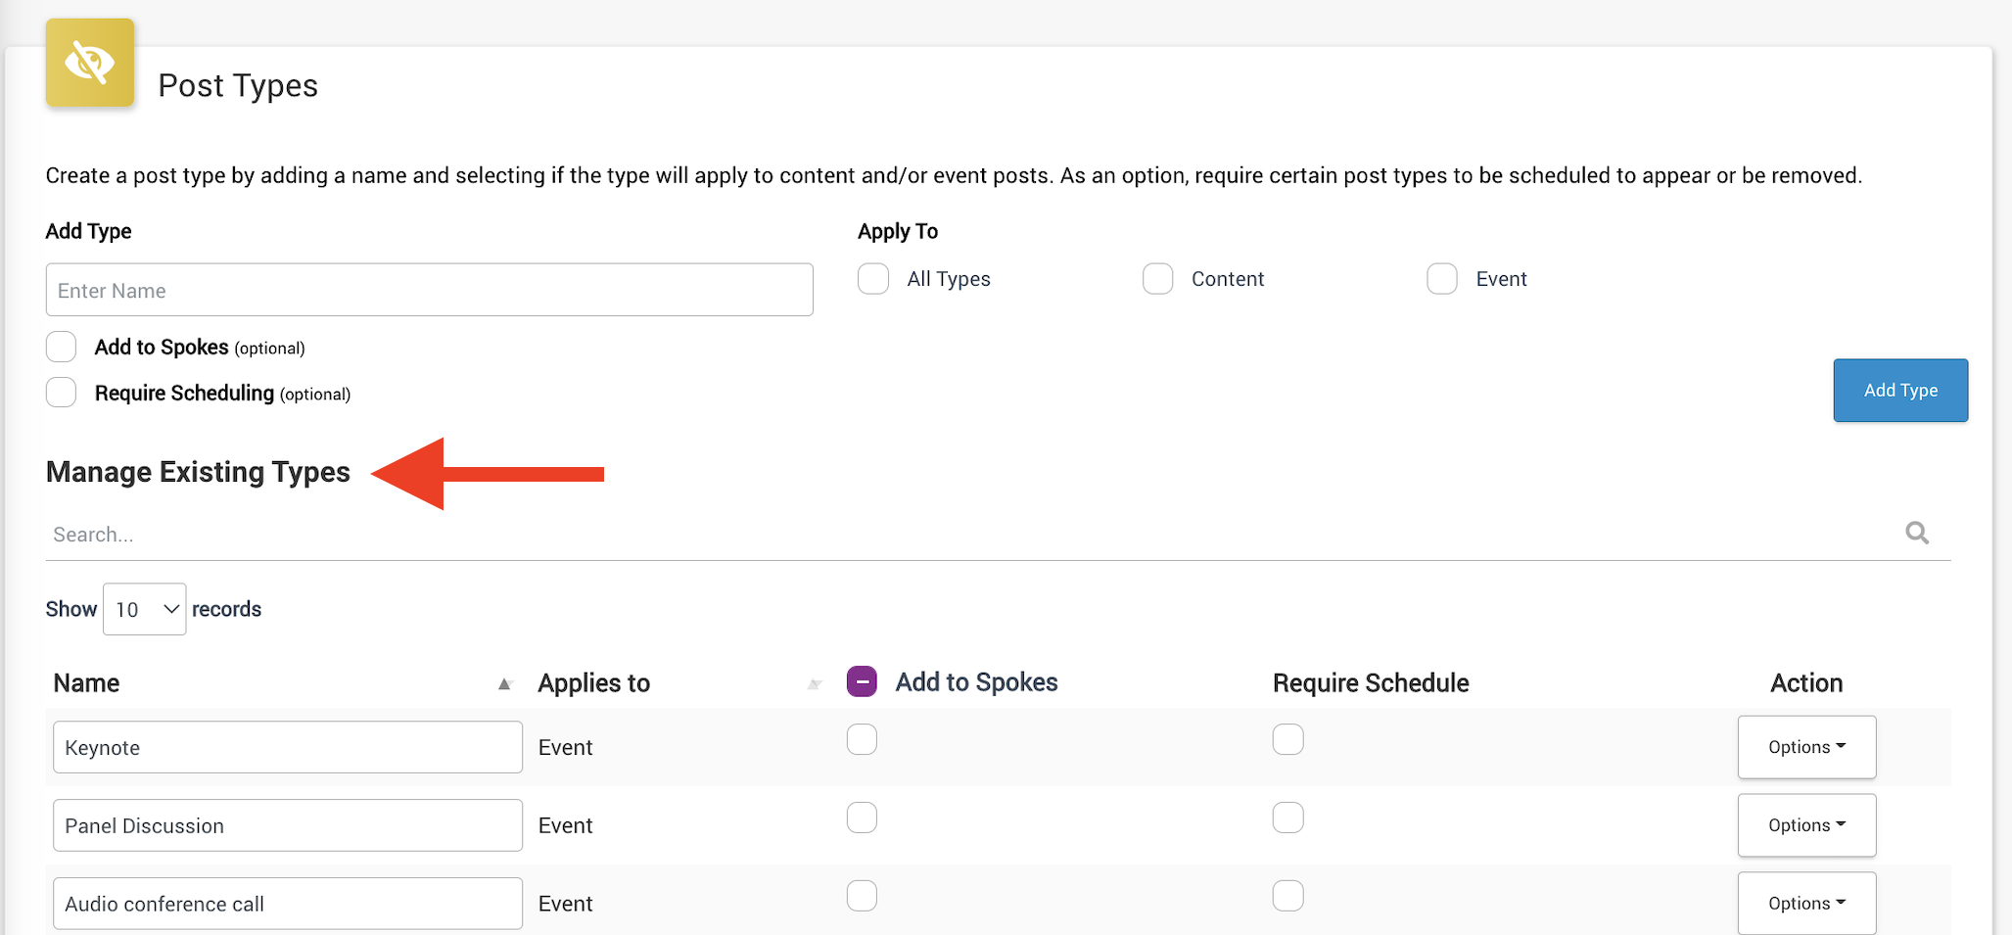Click the search magnifier icon
This screenshot has height=935, width=2012.
click(1917, 533)
